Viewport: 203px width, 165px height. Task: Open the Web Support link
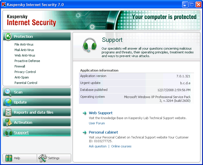(101, 113)
